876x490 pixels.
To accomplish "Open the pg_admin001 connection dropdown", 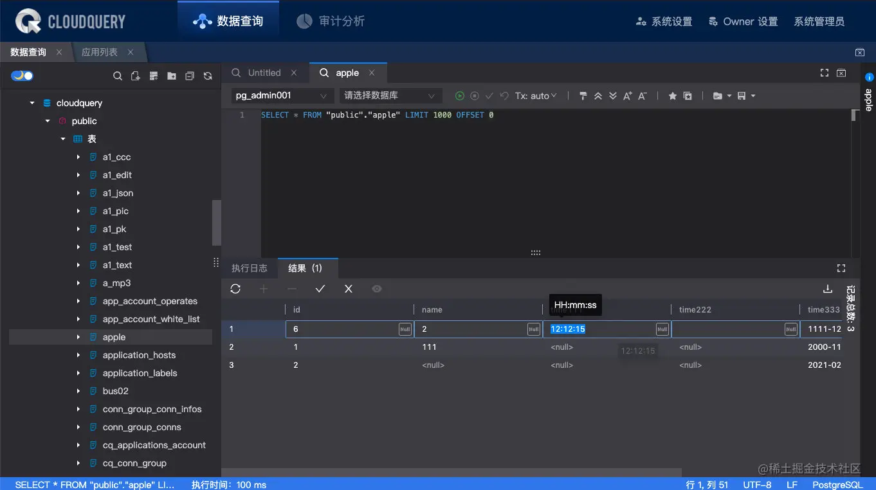I will 282,95.
